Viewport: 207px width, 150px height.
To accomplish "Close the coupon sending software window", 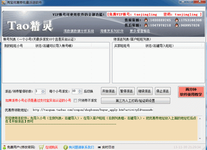I will [200, 2].
